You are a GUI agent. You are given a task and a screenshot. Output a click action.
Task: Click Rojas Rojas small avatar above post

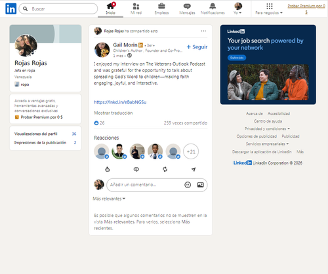tap(98, 31)
